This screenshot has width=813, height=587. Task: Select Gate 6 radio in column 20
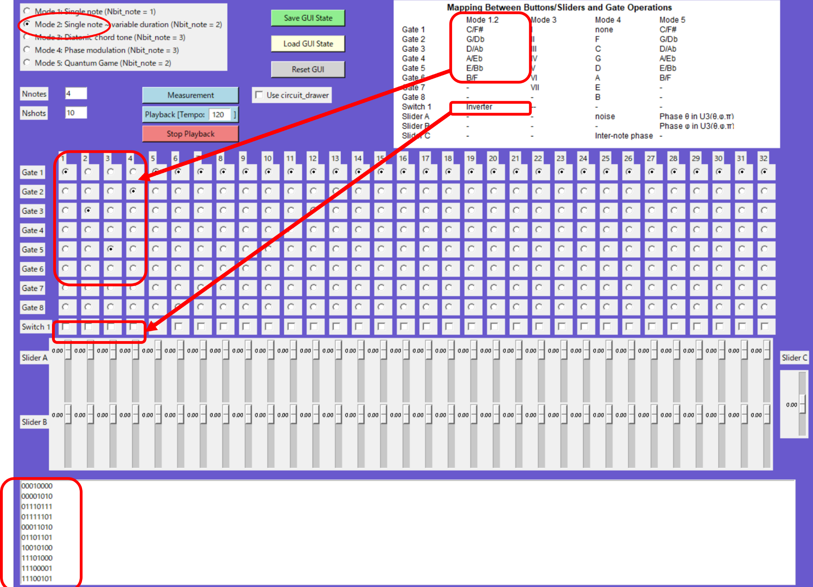click(493, 268)
